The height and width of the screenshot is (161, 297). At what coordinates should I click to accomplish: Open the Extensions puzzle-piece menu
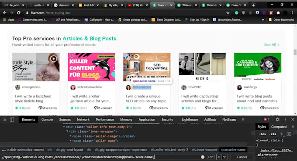[278, 13]
